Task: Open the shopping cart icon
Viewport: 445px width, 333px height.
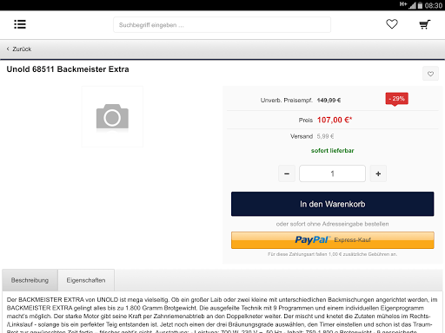Action: click(425, 24)
